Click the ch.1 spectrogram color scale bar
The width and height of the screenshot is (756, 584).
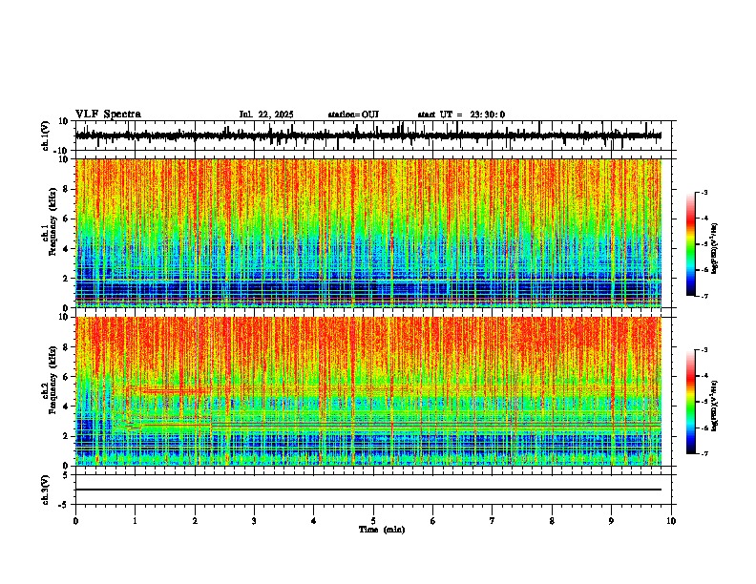click(x=691, y=244)
